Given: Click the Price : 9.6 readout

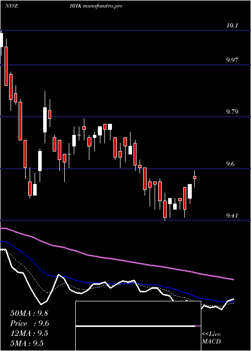Looking at the screenshot, I should 30,323.
